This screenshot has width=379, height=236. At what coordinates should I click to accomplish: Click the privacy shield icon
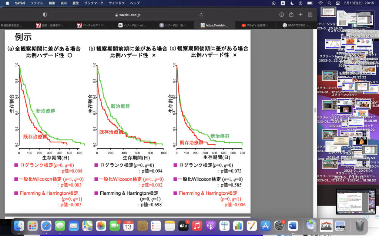point(45,15)
